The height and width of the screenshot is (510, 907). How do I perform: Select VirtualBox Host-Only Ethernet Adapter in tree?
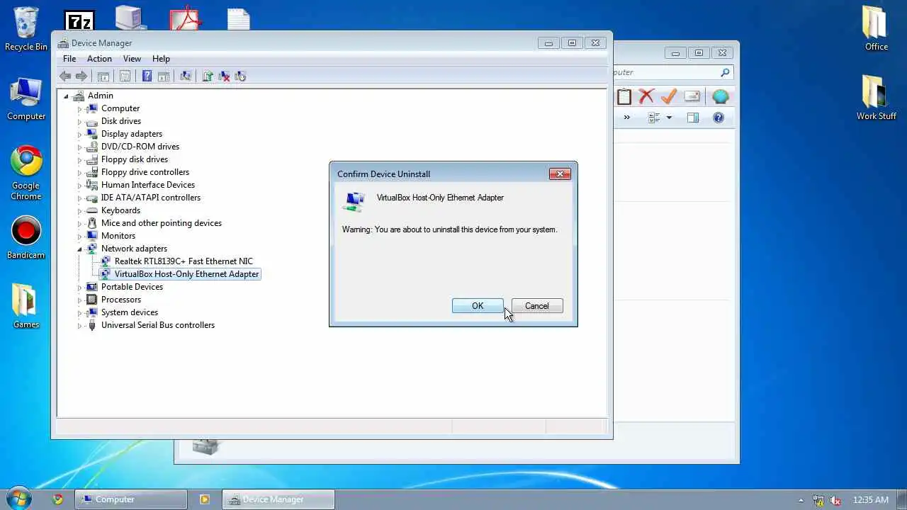[x=186, y=274]
